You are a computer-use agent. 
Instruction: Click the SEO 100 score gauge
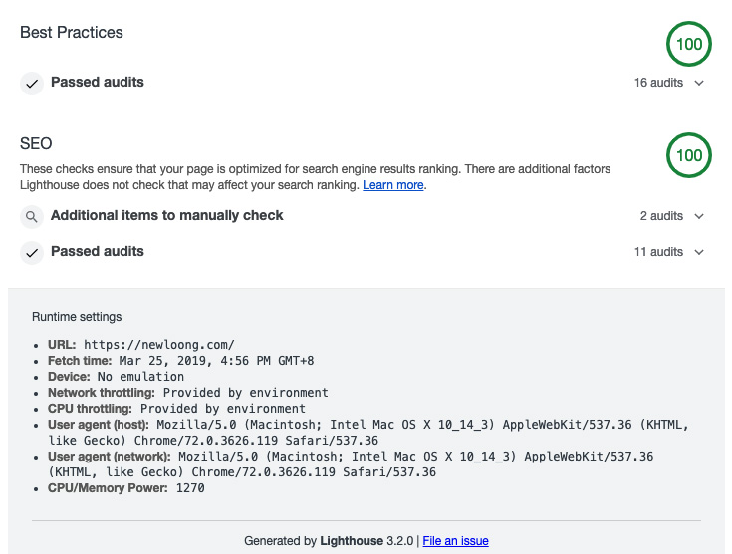coord(689,155)
